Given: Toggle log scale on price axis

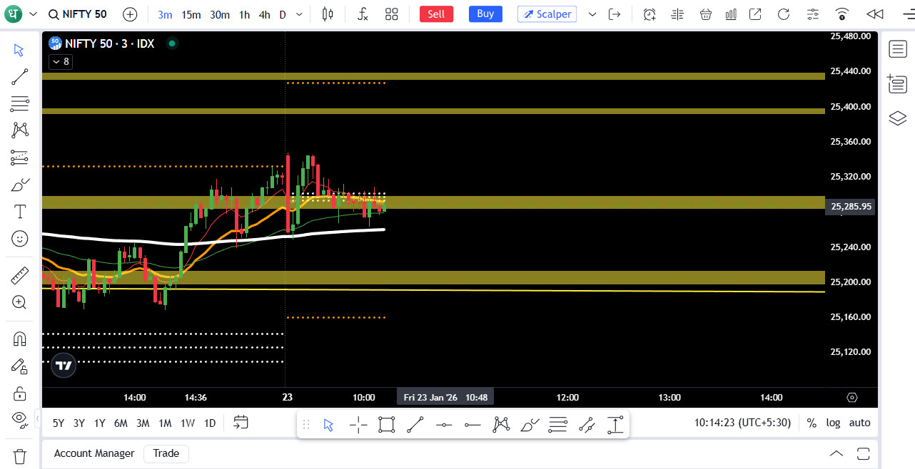Looking at the screenshot, I should [833, 423].
